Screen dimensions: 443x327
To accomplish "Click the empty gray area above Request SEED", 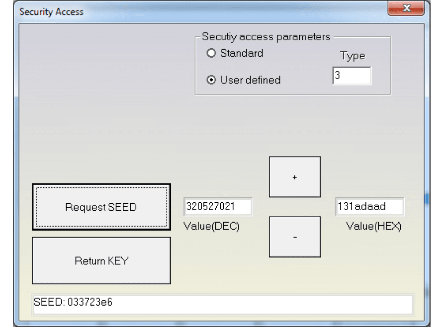I will pos(99,124).
